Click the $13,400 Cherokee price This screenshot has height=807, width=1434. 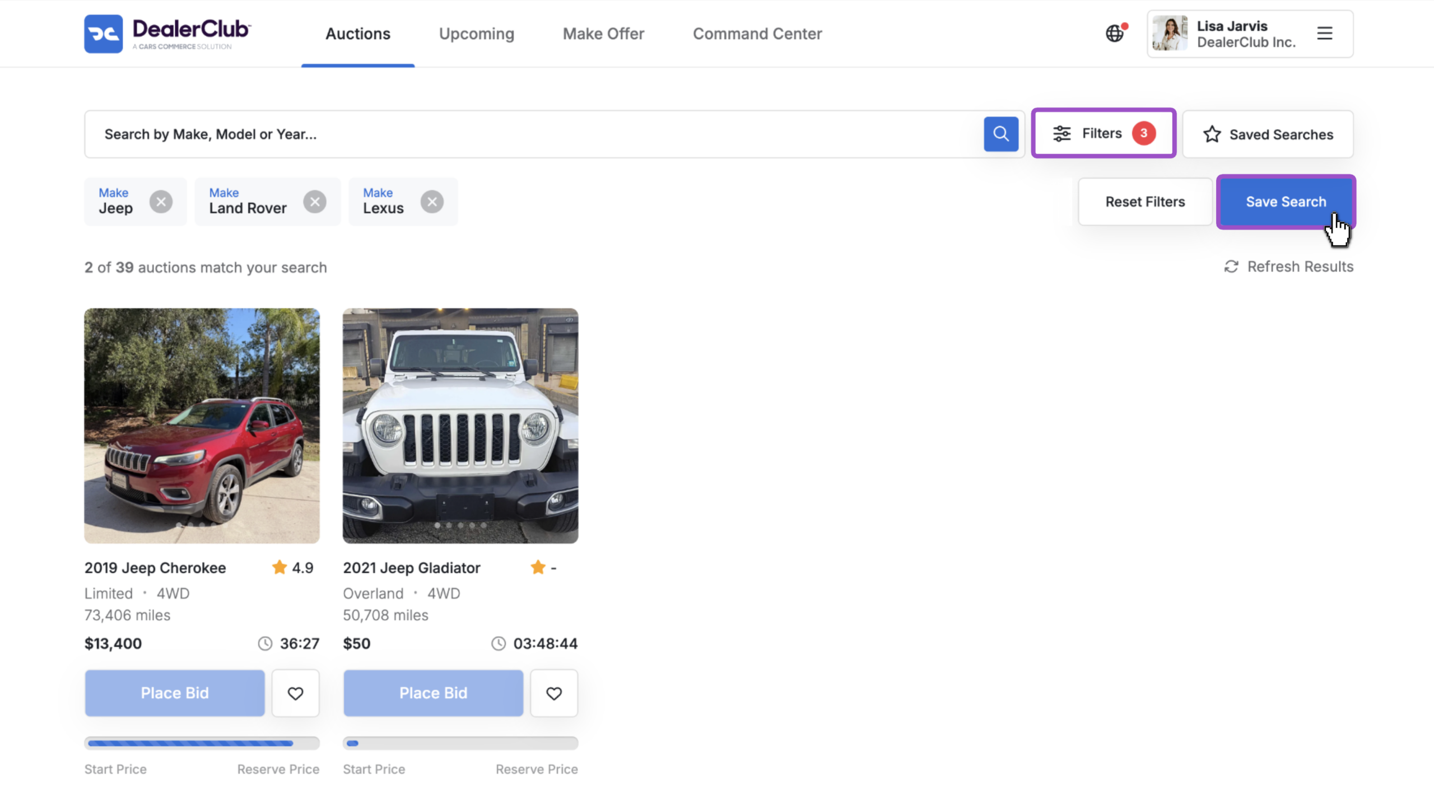[113, 643]
